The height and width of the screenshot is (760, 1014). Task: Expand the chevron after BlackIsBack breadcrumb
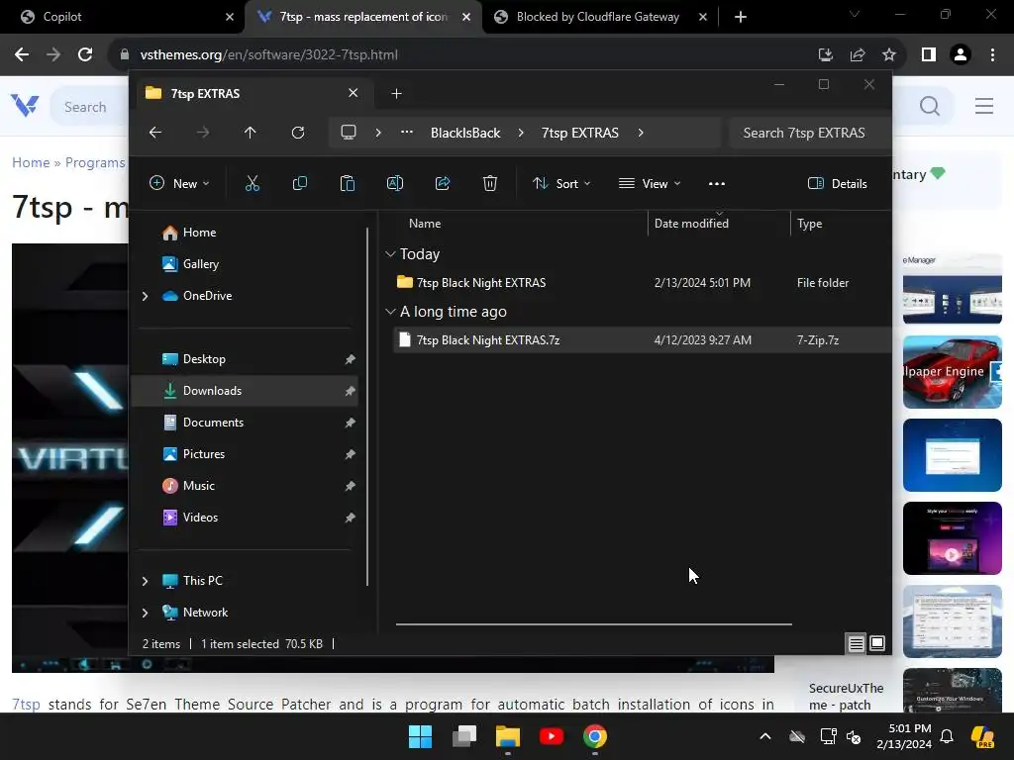point(521,133)
